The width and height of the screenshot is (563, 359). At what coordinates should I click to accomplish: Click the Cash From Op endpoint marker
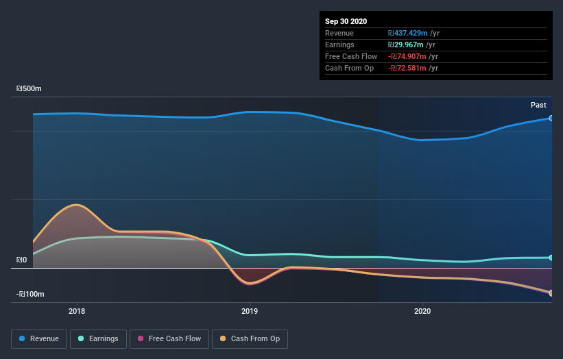[x=551, y=293]
